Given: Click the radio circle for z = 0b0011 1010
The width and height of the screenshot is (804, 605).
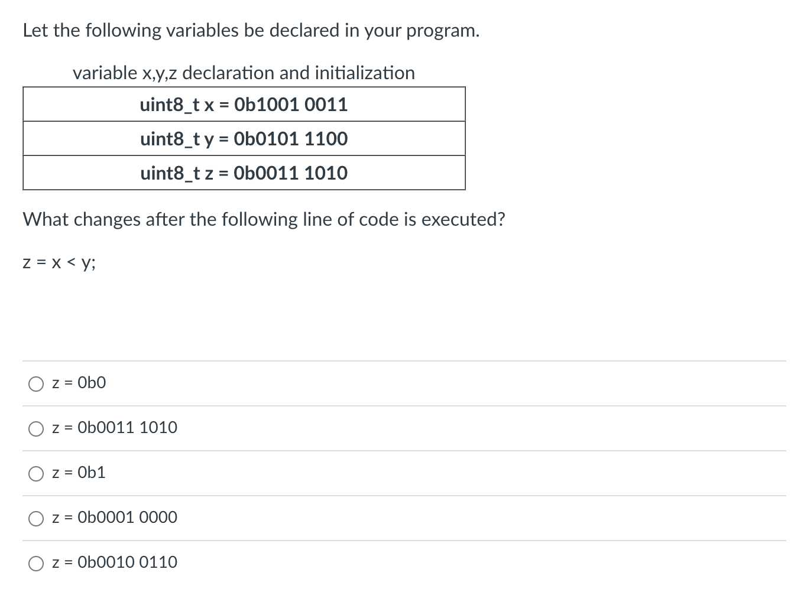Looking at the screenshot, I should pyautogui.click(x=36, y=428).
